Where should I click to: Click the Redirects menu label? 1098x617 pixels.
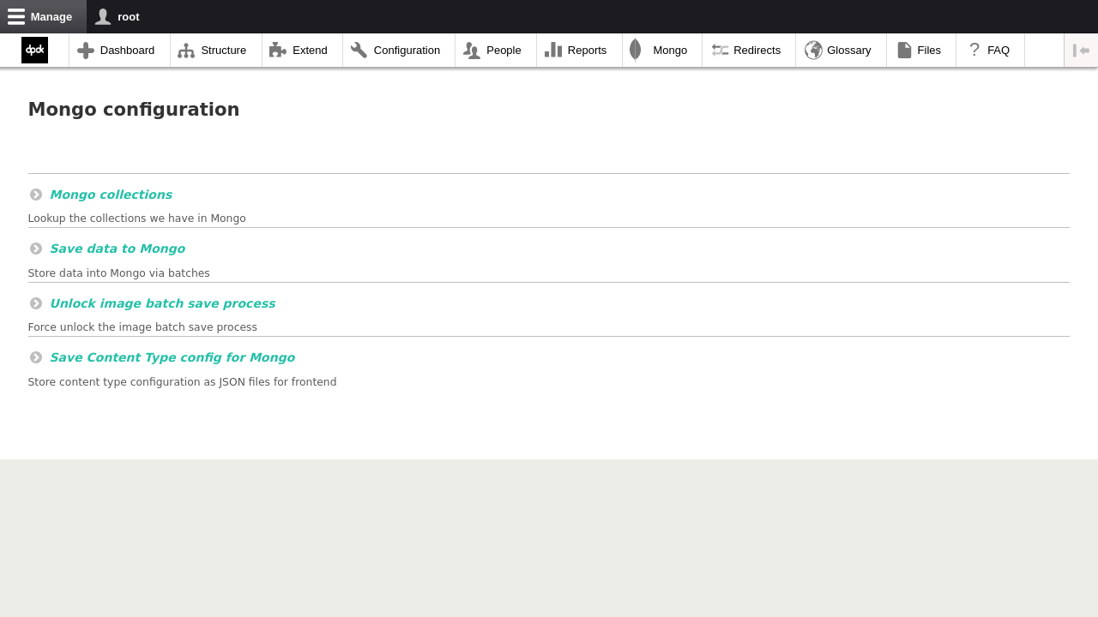[x=757, y=51]
